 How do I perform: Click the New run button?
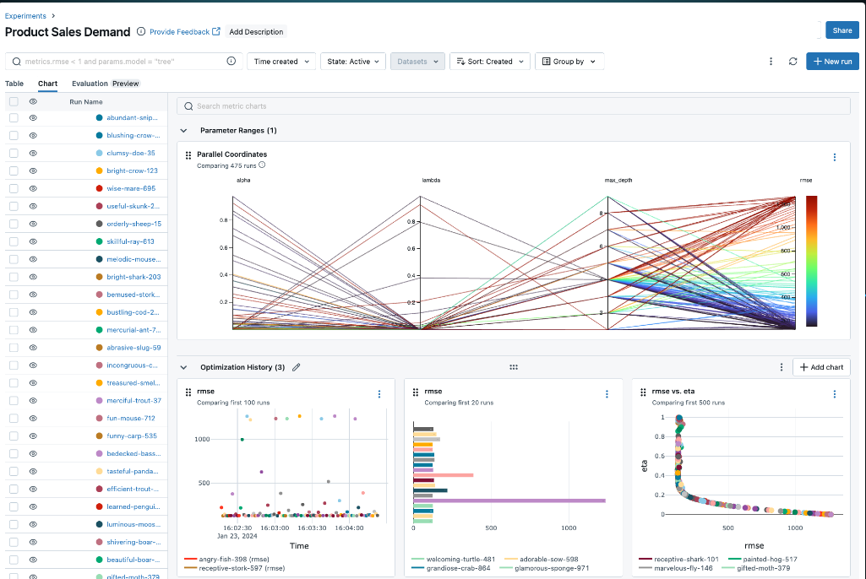pyautogui.click(x=832, y=62)
